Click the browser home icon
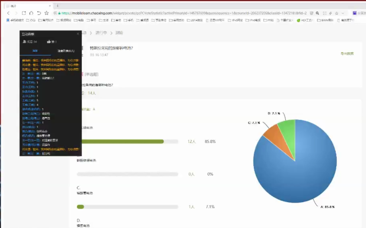This screenshot has height=228, width=366. pos(31,13)
